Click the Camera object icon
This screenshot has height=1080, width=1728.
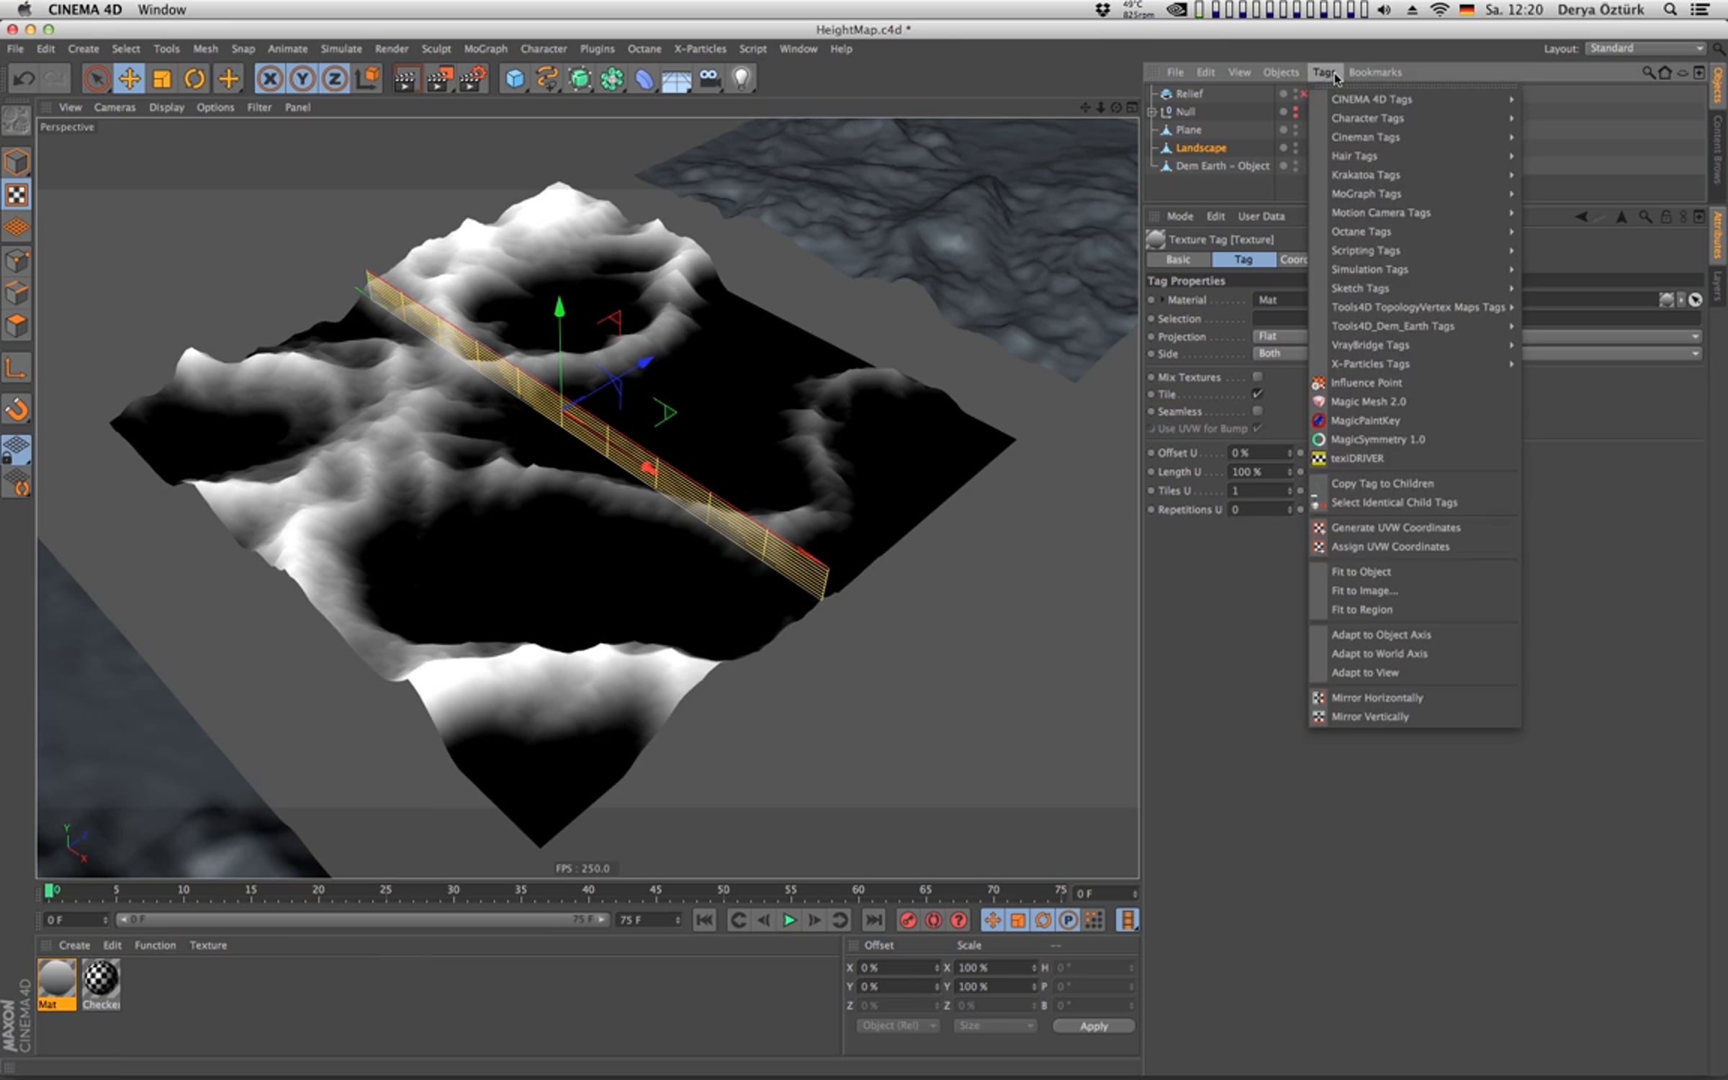(x=709, y=78)
